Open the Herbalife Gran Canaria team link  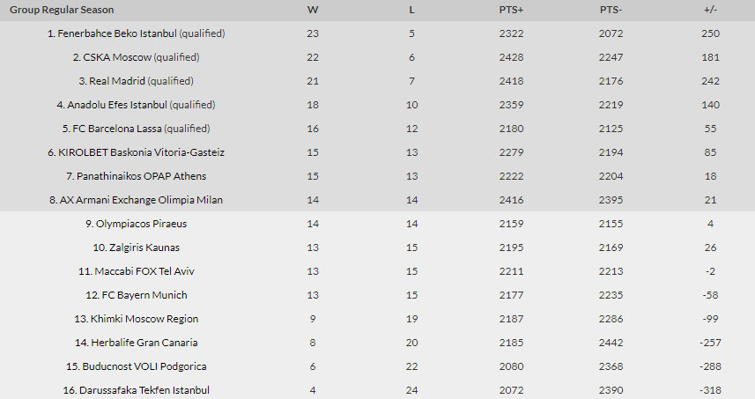[x=144, y=343]
